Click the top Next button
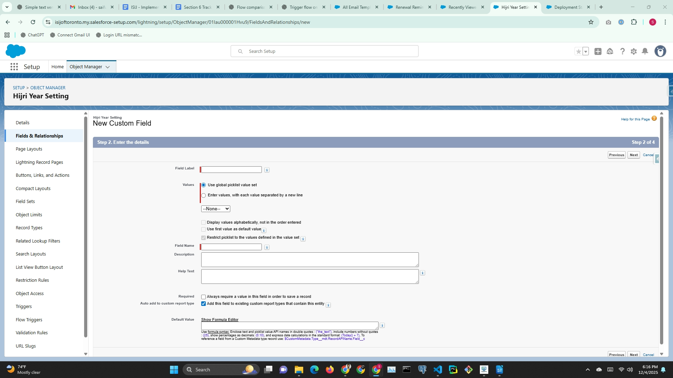The image size is (673, 378). coord(633,155)
